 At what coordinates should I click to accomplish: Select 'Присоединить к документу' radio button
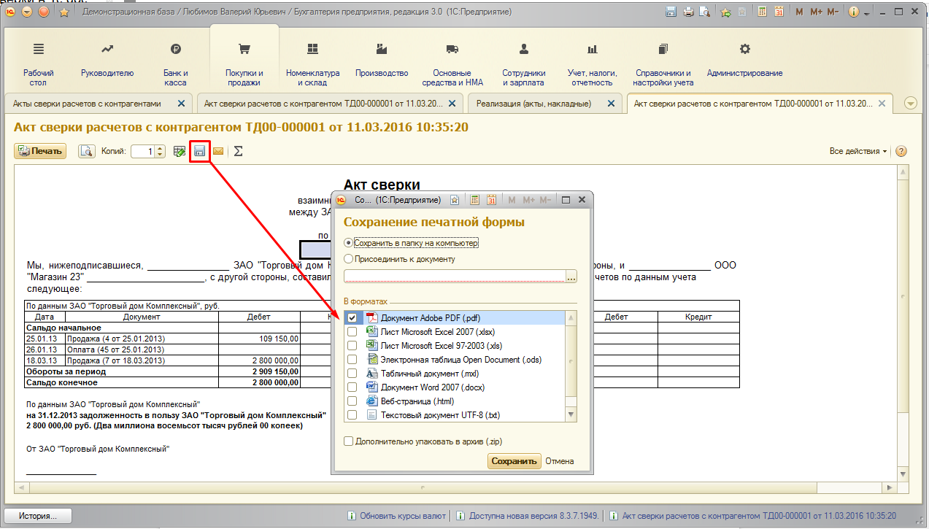point(348,258)
